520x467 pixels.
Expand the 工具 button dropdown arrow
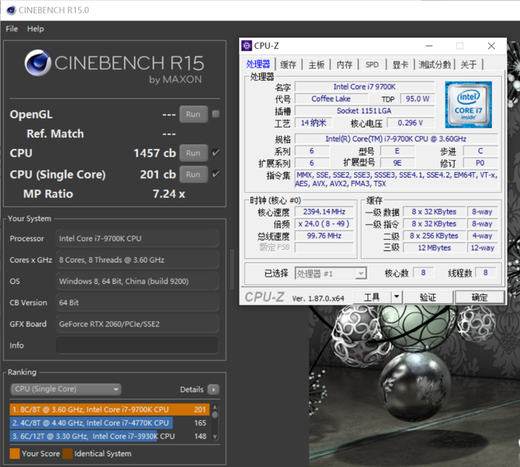[x=397, y=297]
